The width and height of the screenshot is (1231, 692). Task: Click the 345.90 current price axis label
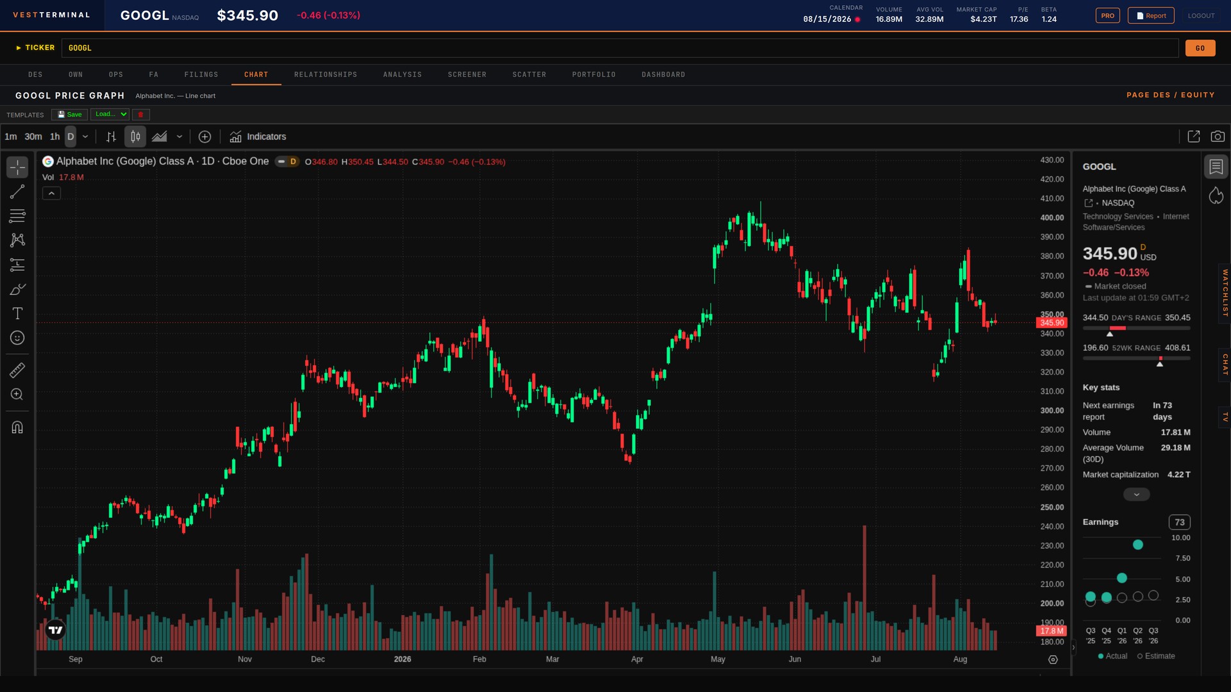(1051, 323)
